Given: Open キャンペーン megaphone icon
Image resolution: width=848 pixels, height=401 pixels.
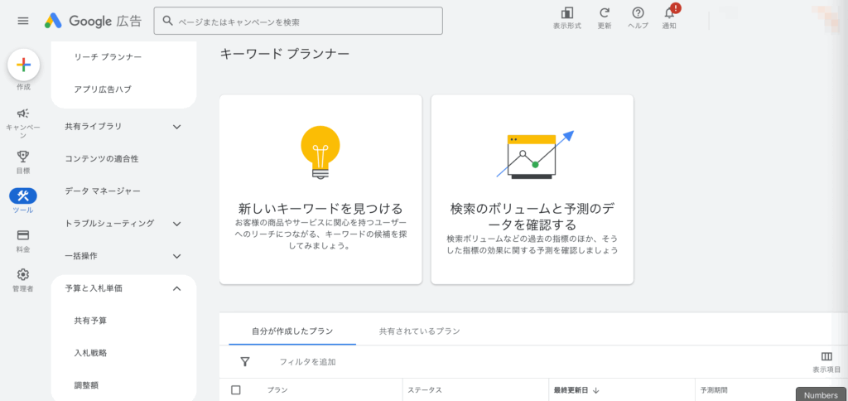Looking at the screenshot, I should (23, 114).
